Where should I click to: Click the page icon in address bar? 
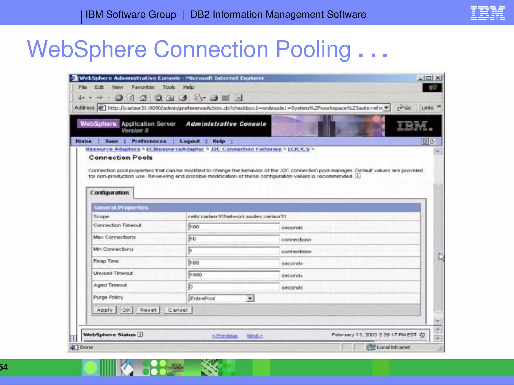[102, 108]
